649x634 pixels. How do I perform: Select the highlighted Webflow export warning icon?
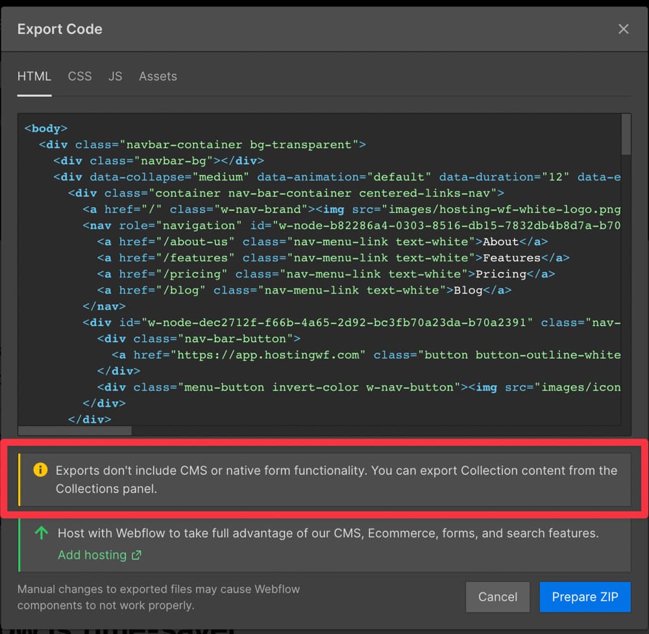click(40, 471)
